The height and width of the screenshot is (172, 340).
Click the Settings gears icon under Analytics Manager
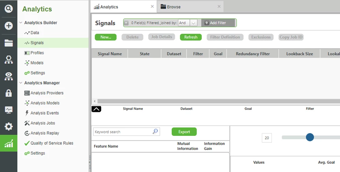click(27, 153)
